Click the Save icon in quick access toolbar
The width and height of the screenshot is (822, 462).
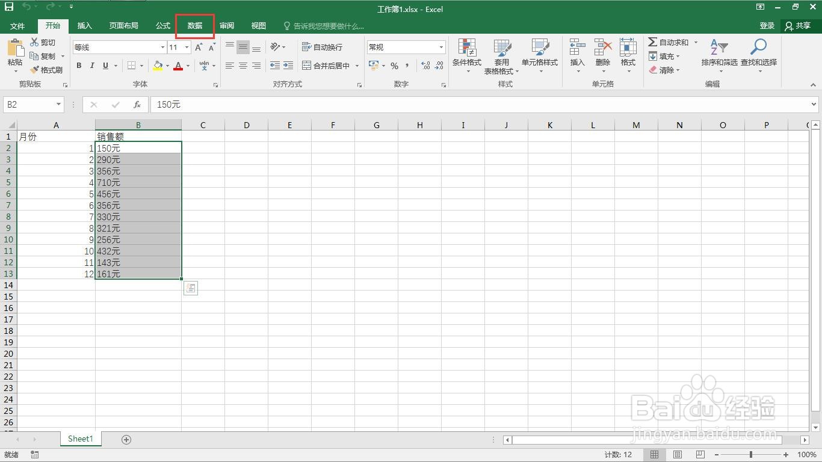9,7
